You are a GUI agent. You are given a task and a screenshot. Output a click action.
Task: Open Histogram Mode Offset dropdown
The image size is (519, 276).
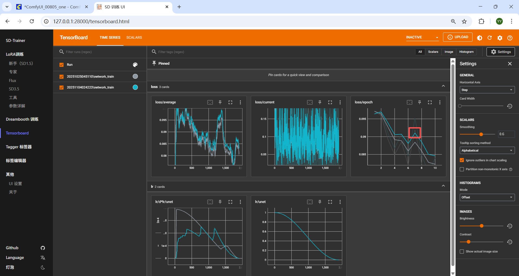pyautogui.click(x=487, y=197)
